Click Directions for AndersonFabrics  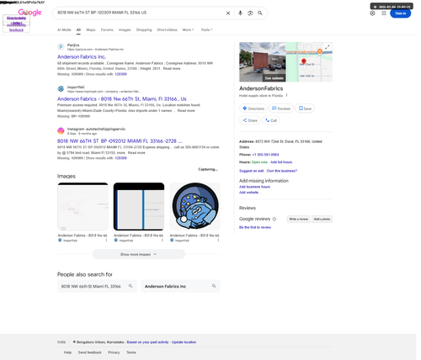[253, 109]
